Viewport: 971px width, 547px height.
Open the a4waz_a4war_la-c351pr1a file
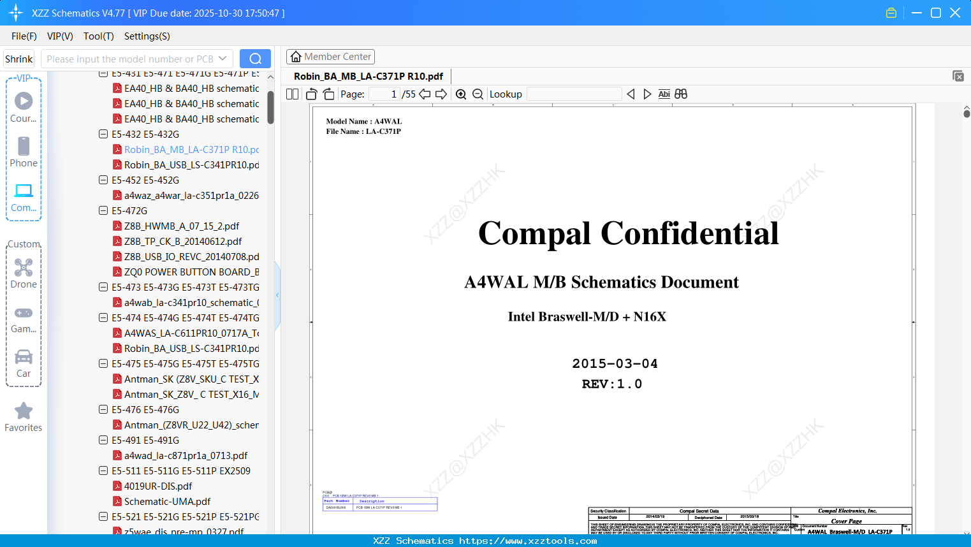click(x=186, y=195)
